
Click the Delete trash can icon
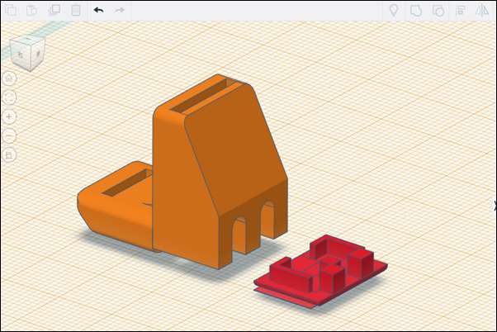coord(76,10)
